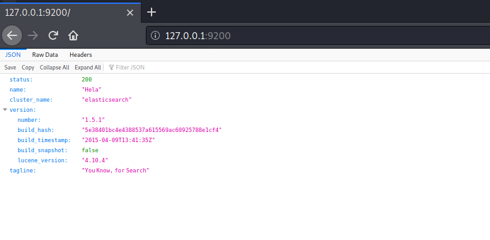
Task: Go back with the back arrow
Action: click(x=12, y=35)
